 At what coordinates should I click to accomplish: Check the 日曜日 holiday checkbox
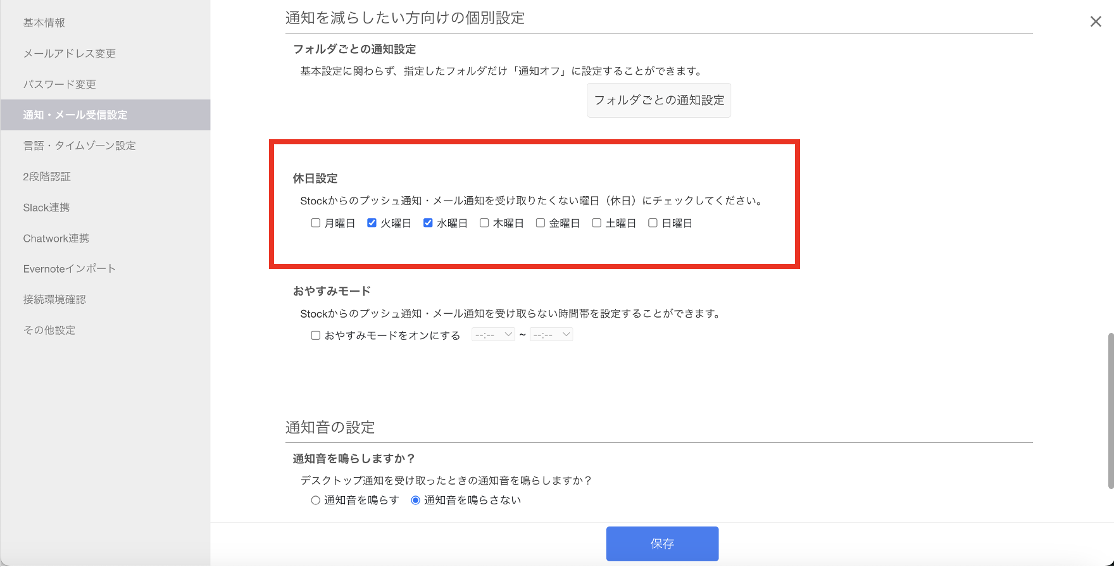(653, 223)
